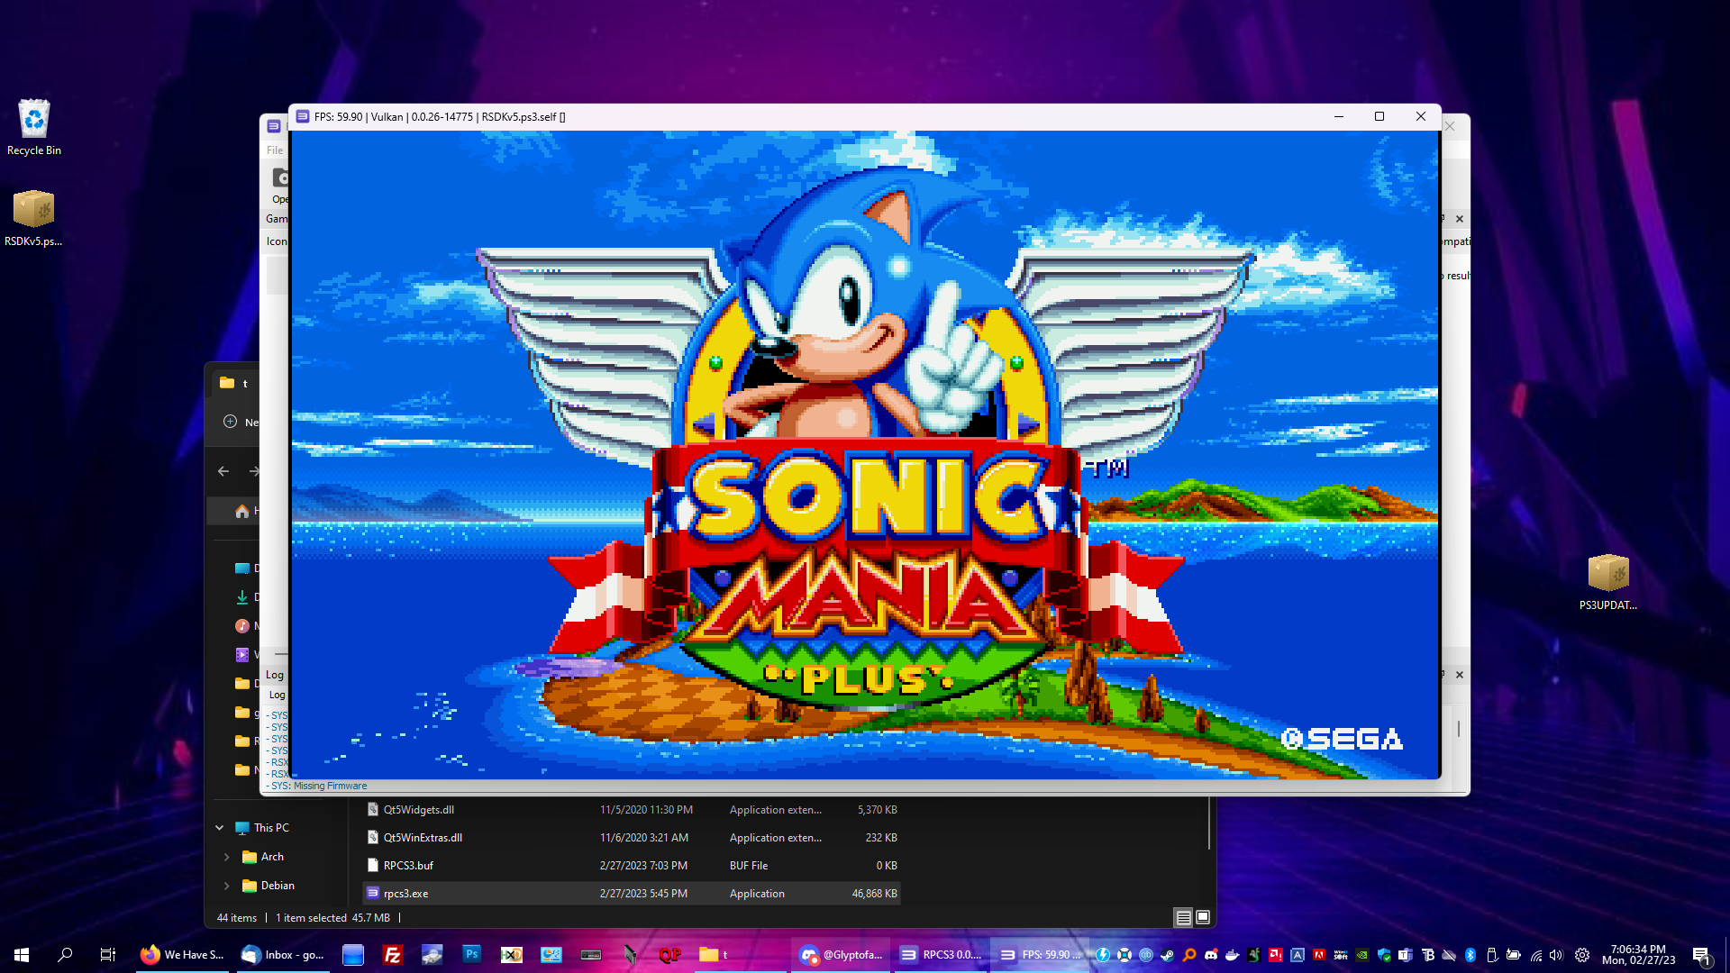Click the New button in File Explorer
The height and width of the screenshot is (973, 1730).
point(241,422)
